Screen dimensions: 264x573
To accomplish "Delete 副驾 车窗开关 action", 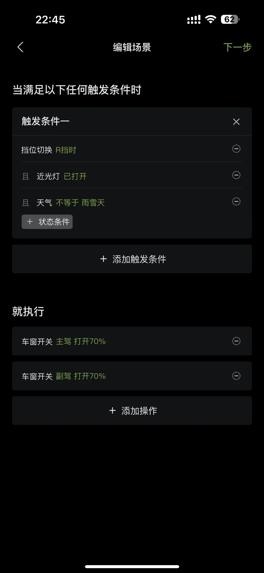I will (x=236, y=376).
